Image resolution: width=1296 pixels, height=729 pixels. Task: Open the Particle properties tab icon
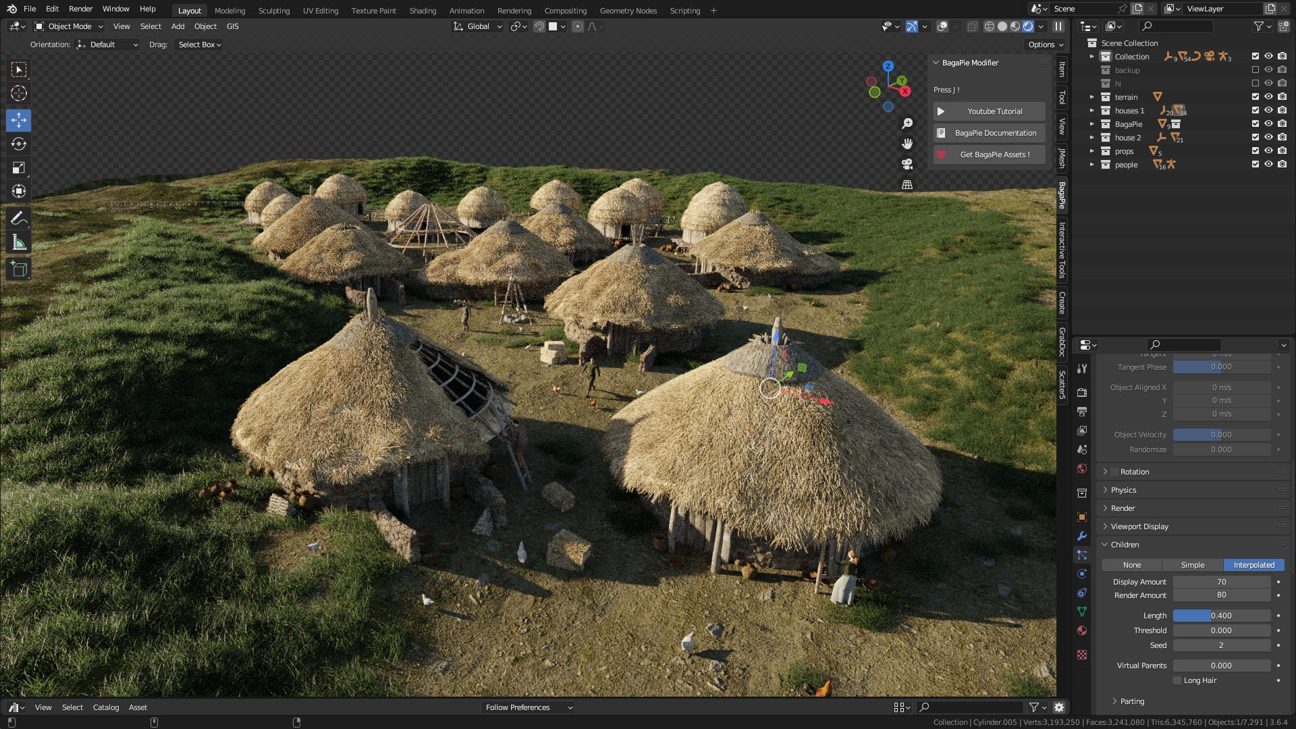pyautogui.click(x=1082, y=555)
